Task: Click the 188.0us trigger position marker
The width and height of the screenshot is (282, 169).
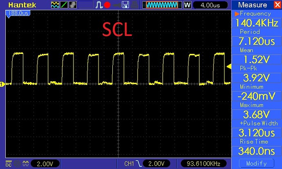Action: (18, 13)
